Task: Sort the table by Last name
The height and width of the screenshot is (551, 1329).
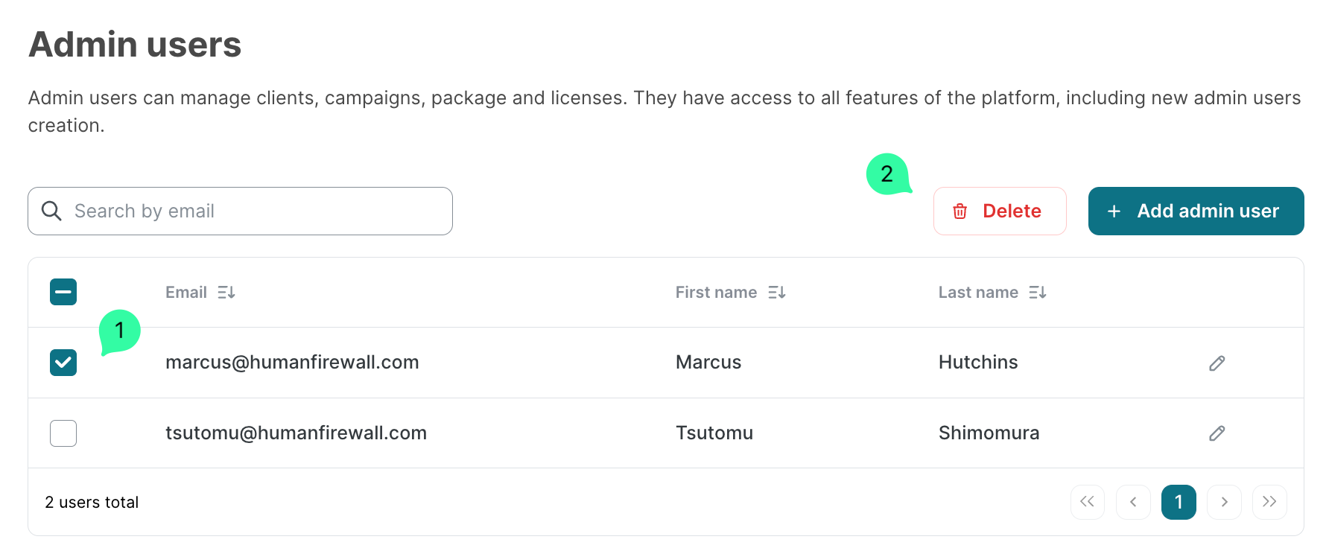Action: (x=1038, y=293)
